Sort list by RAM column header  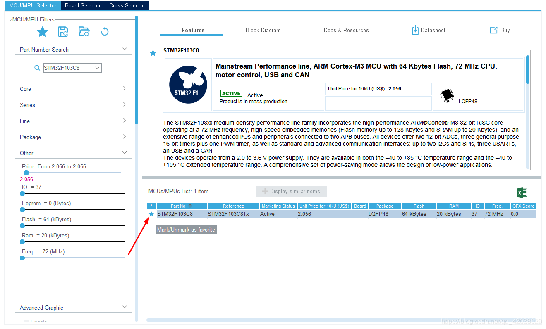454,206
